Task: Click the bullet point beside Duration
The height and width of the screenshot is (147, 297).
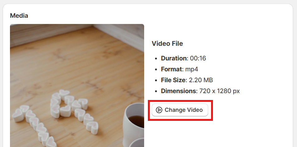Action: point(156,59)
